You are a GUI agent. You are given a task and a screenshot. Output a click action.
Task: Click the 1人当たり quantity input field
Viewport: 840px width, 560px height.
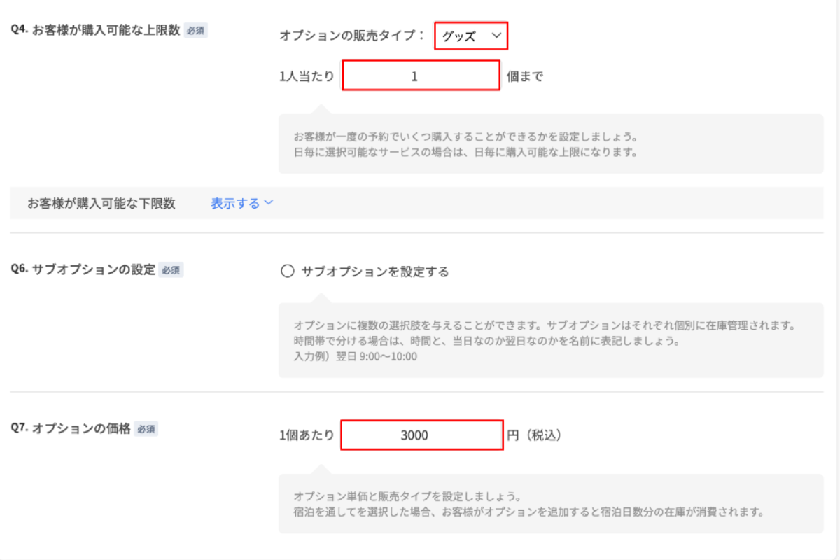point(421,76)
